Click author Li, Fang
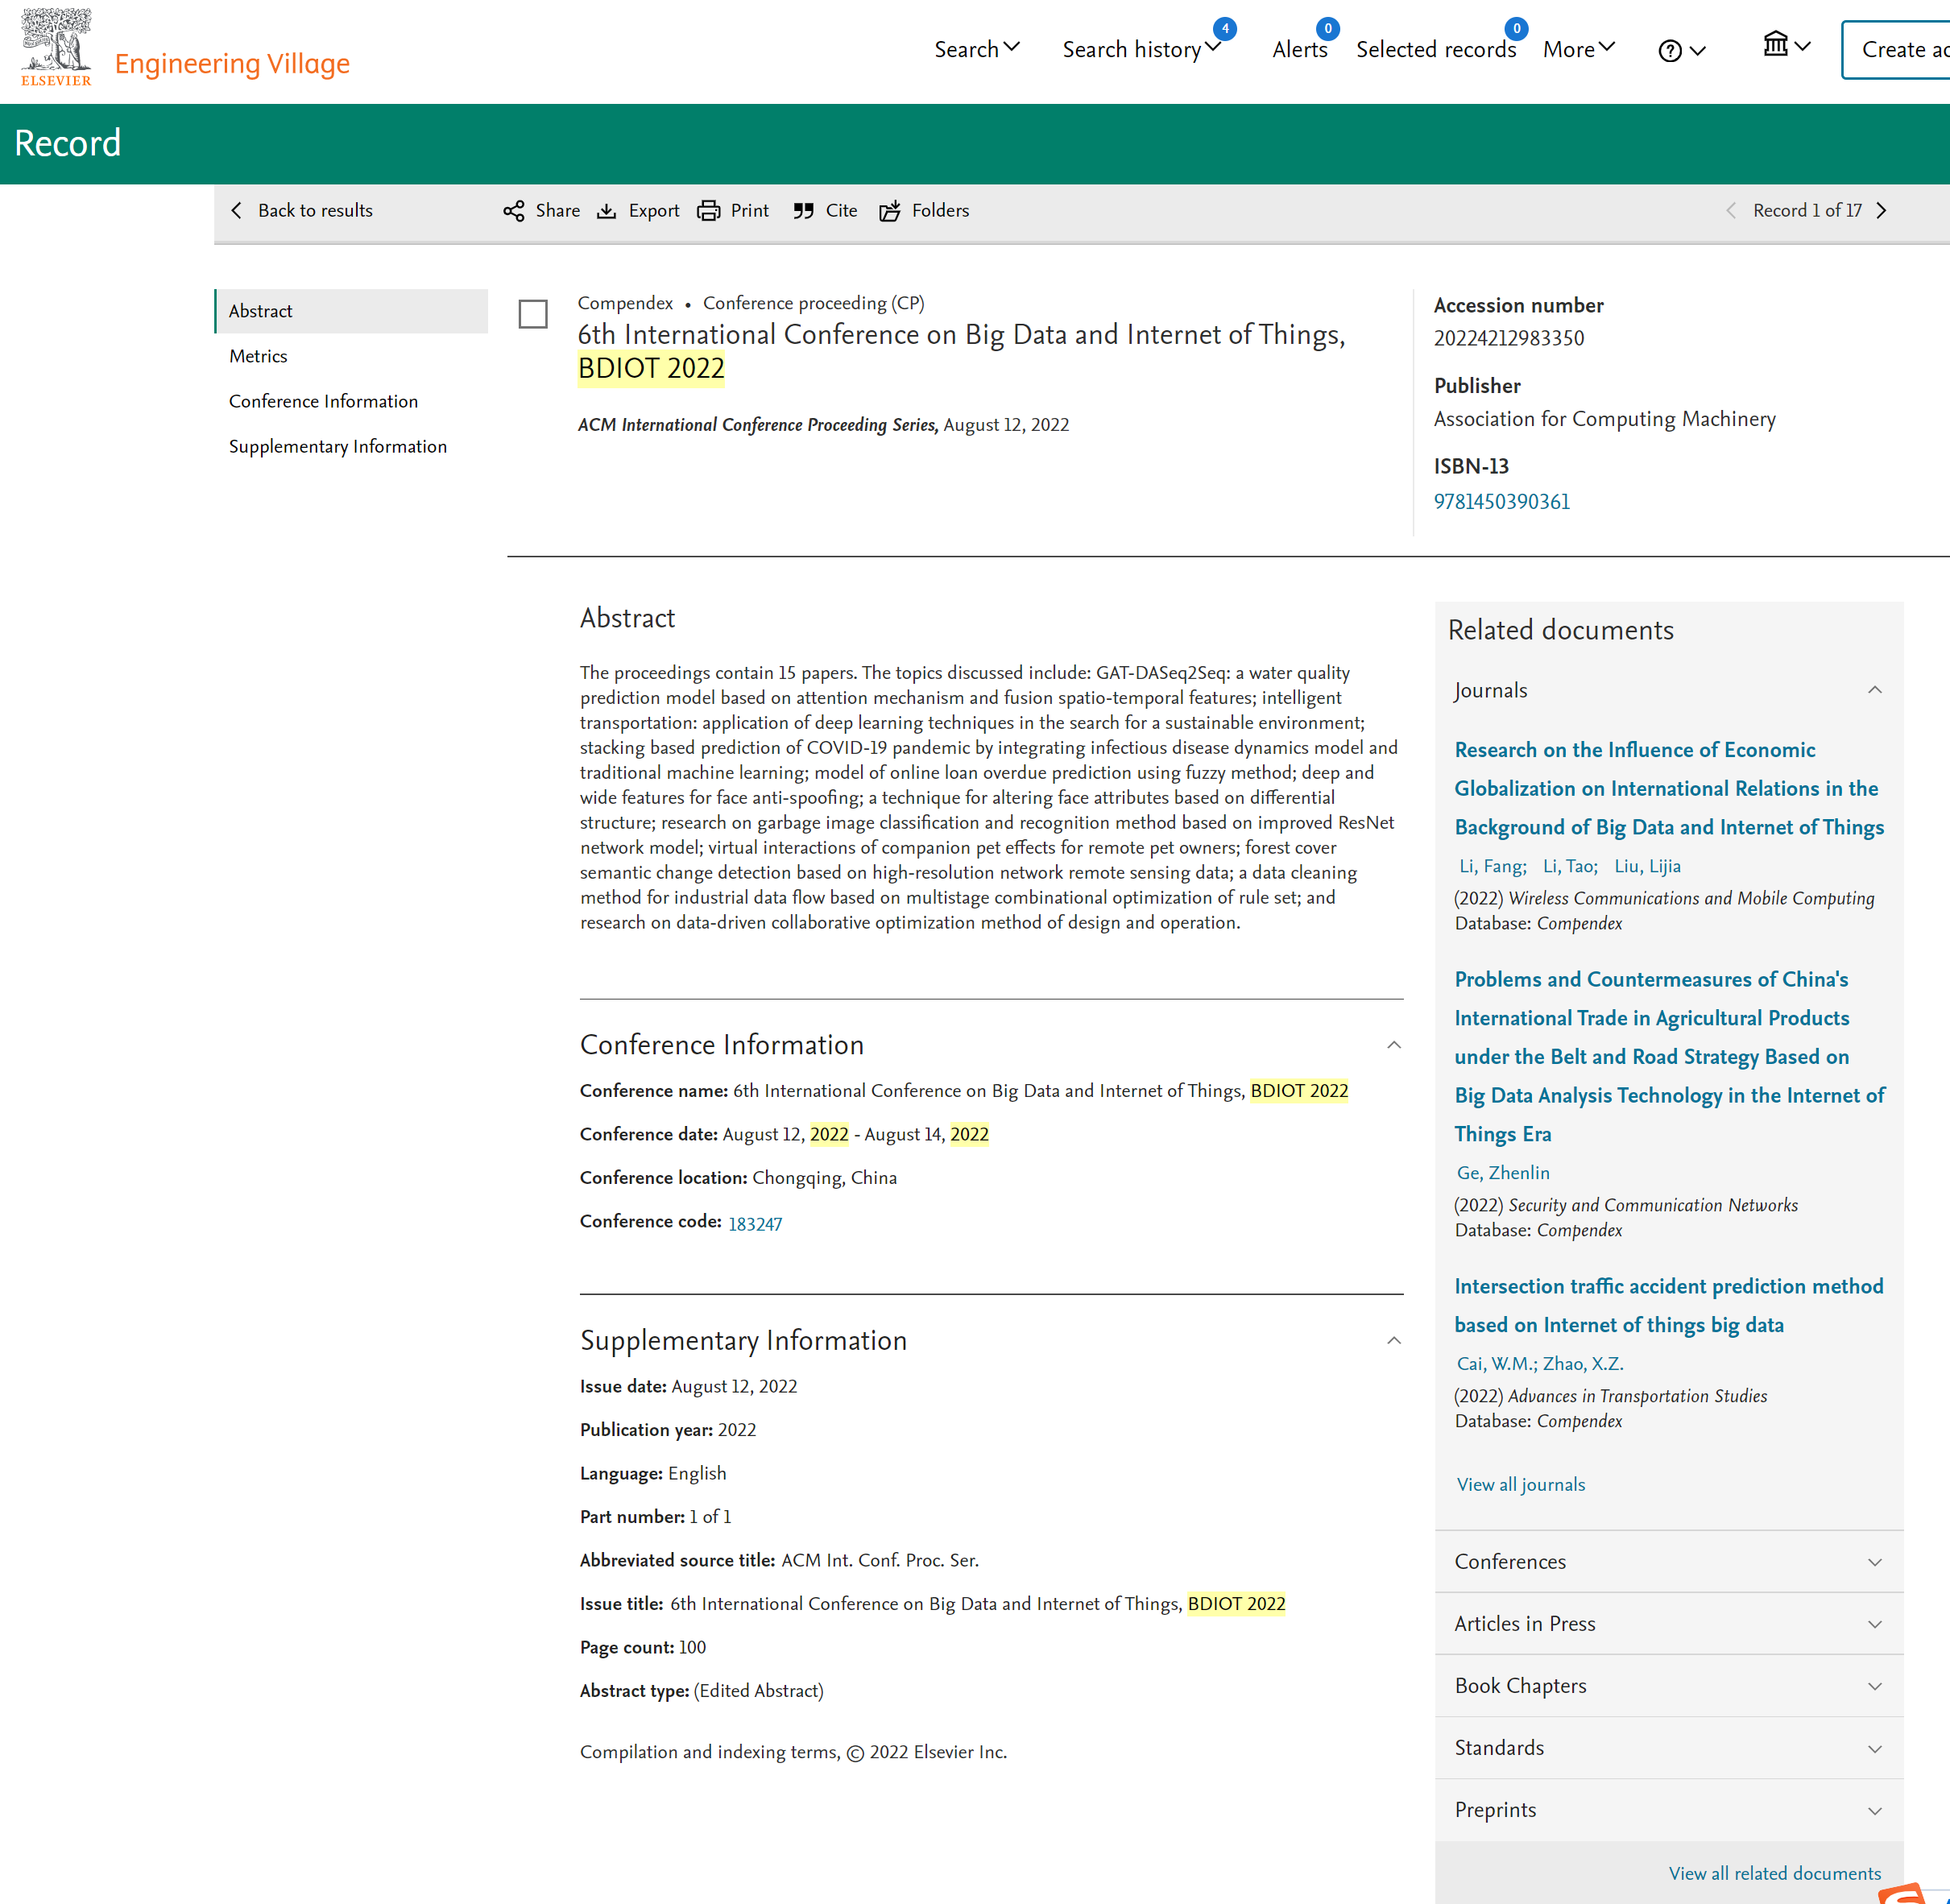 coord(1492,866)
